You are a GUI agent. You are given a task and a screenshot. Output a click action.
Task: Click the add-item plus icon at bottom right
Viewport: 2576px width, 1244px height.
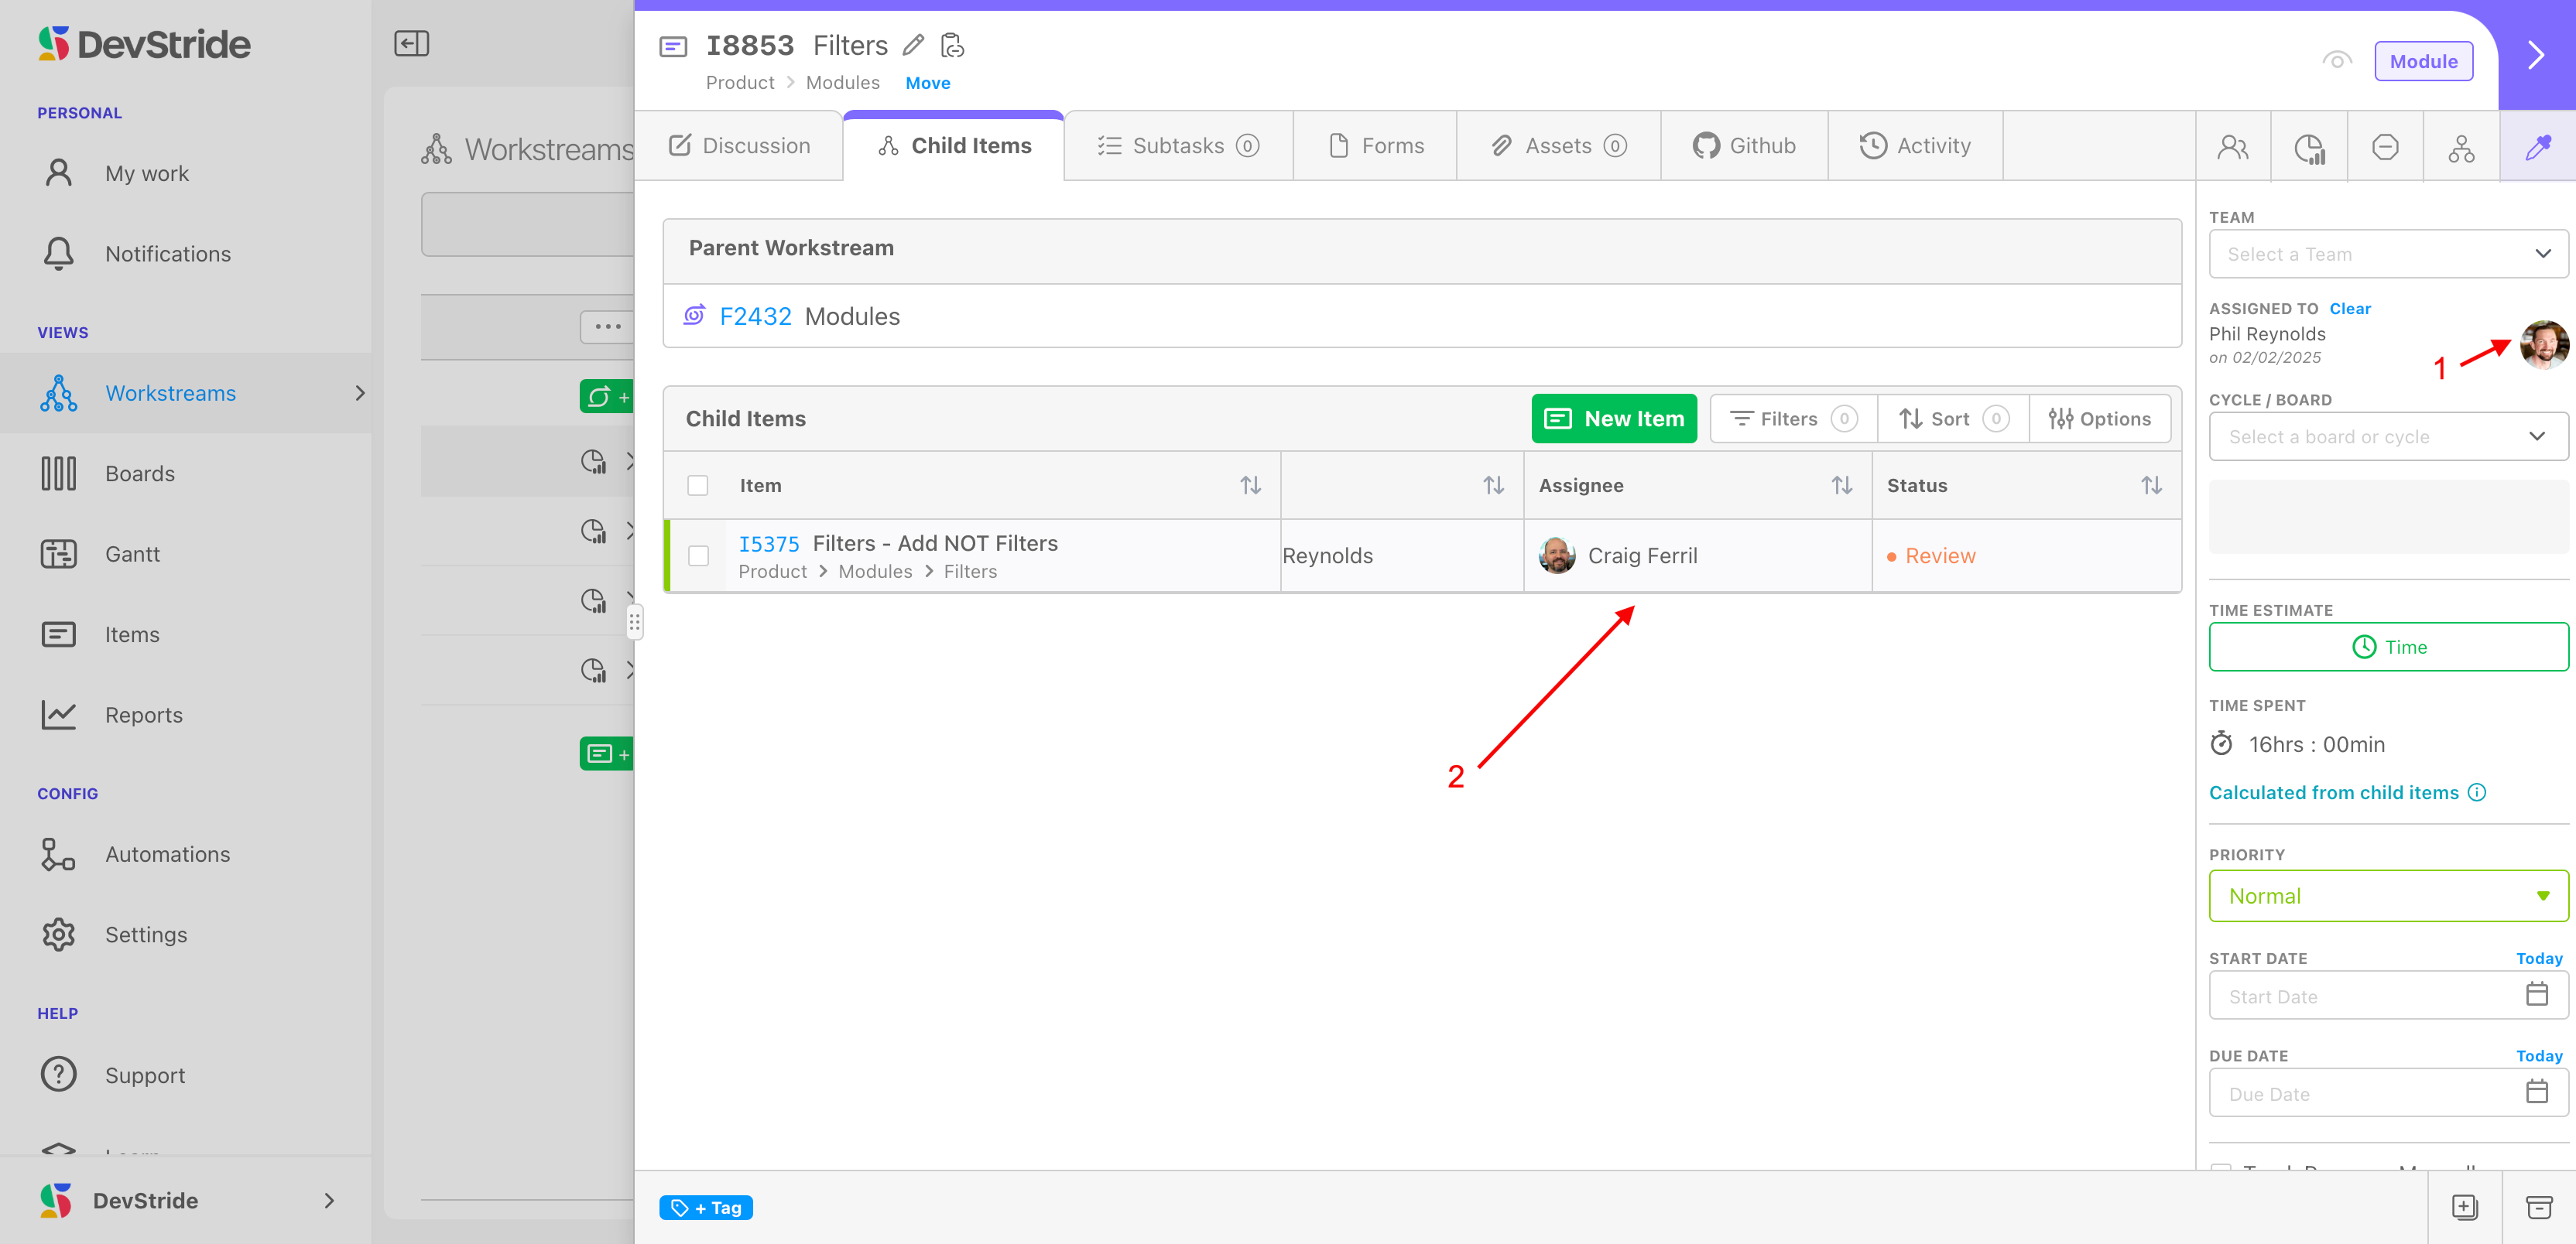[2464, 1207]
